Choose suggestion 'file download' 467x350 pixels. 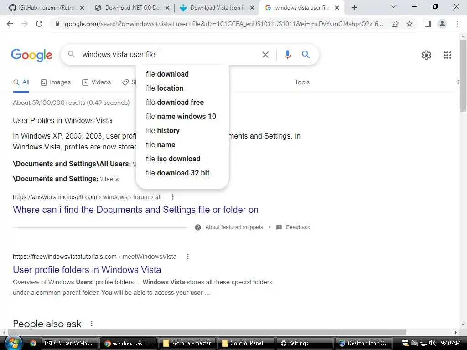point(182,74)
